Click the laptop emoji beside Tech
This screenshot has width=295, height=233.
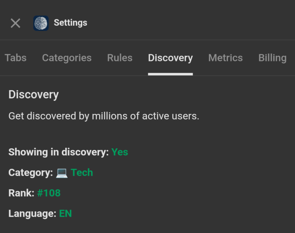click(62, 173)
